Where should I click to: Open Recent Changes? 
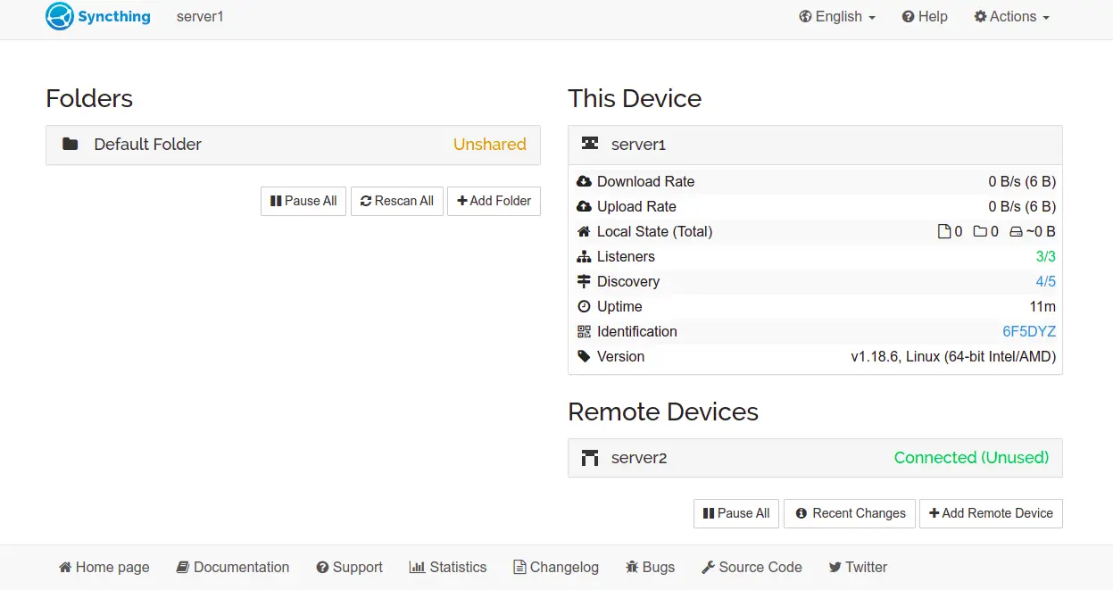pyautogui.click(x=850, y=513)
